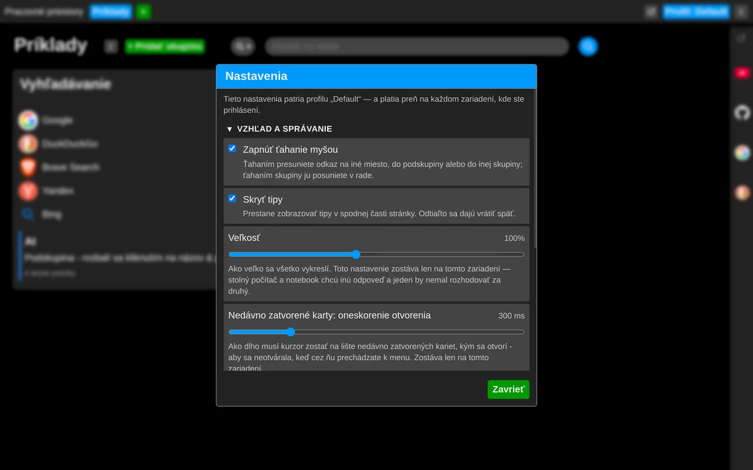Click the Zavrieť button
Image resolution: width=753 pixels, height=470 pixels.
pyautogui.click(x=508, y=390)
